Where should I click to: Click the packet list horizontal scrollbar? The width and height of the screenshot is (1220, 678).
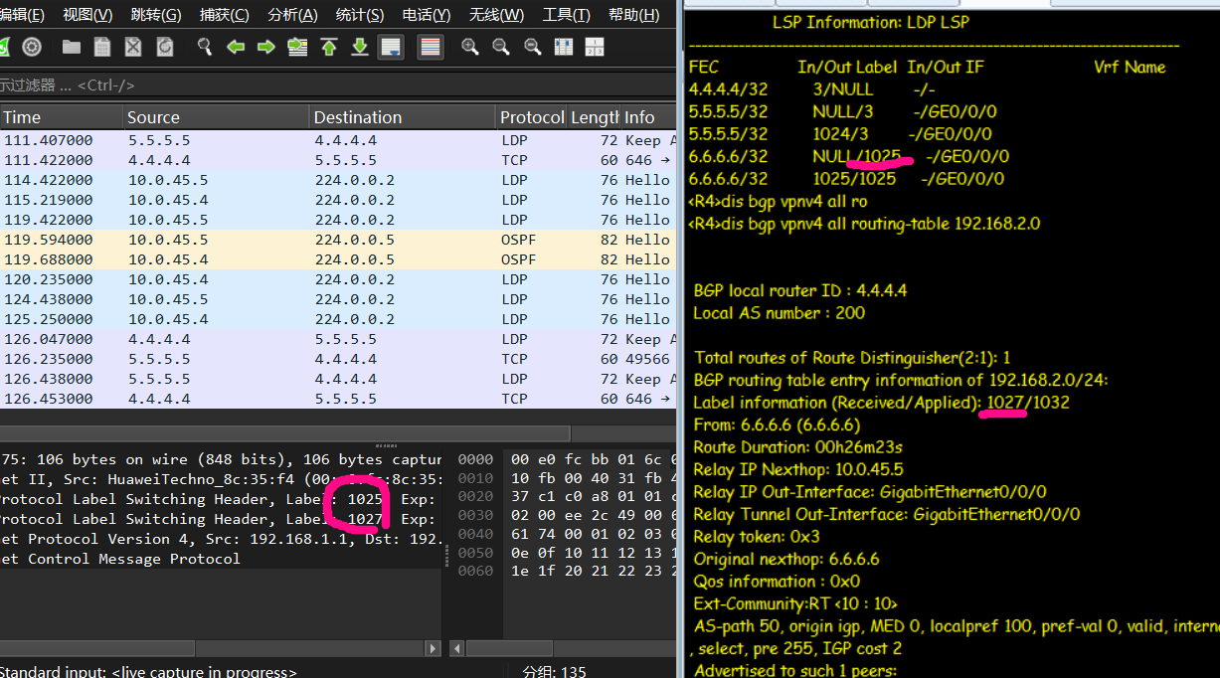coord(284,433)
